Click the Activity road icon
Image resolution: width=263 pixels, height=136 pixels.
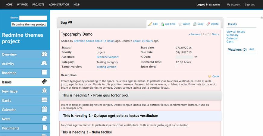pyautogui.click(x=44, y=63)
